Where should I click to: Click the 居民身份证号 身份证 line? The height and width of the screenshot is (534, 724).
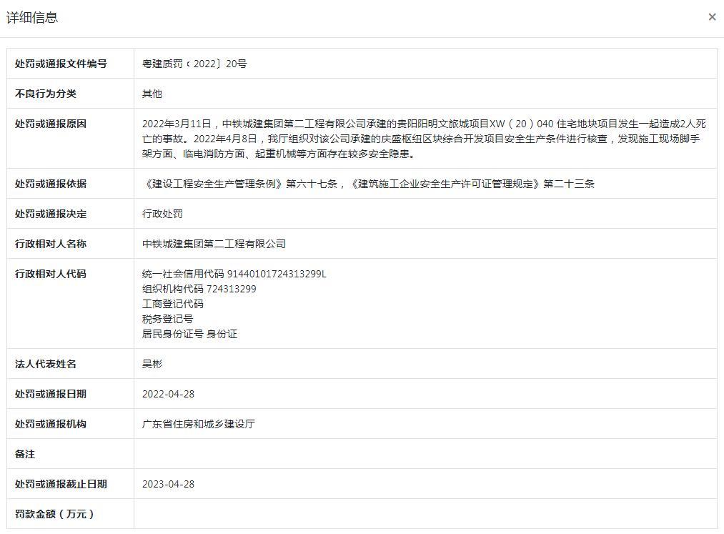190,334
